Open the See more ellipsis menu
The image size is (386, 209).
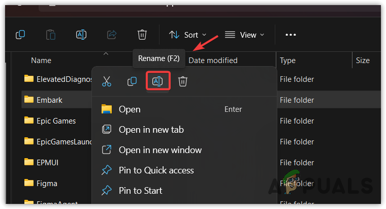(x=291, y=35)
